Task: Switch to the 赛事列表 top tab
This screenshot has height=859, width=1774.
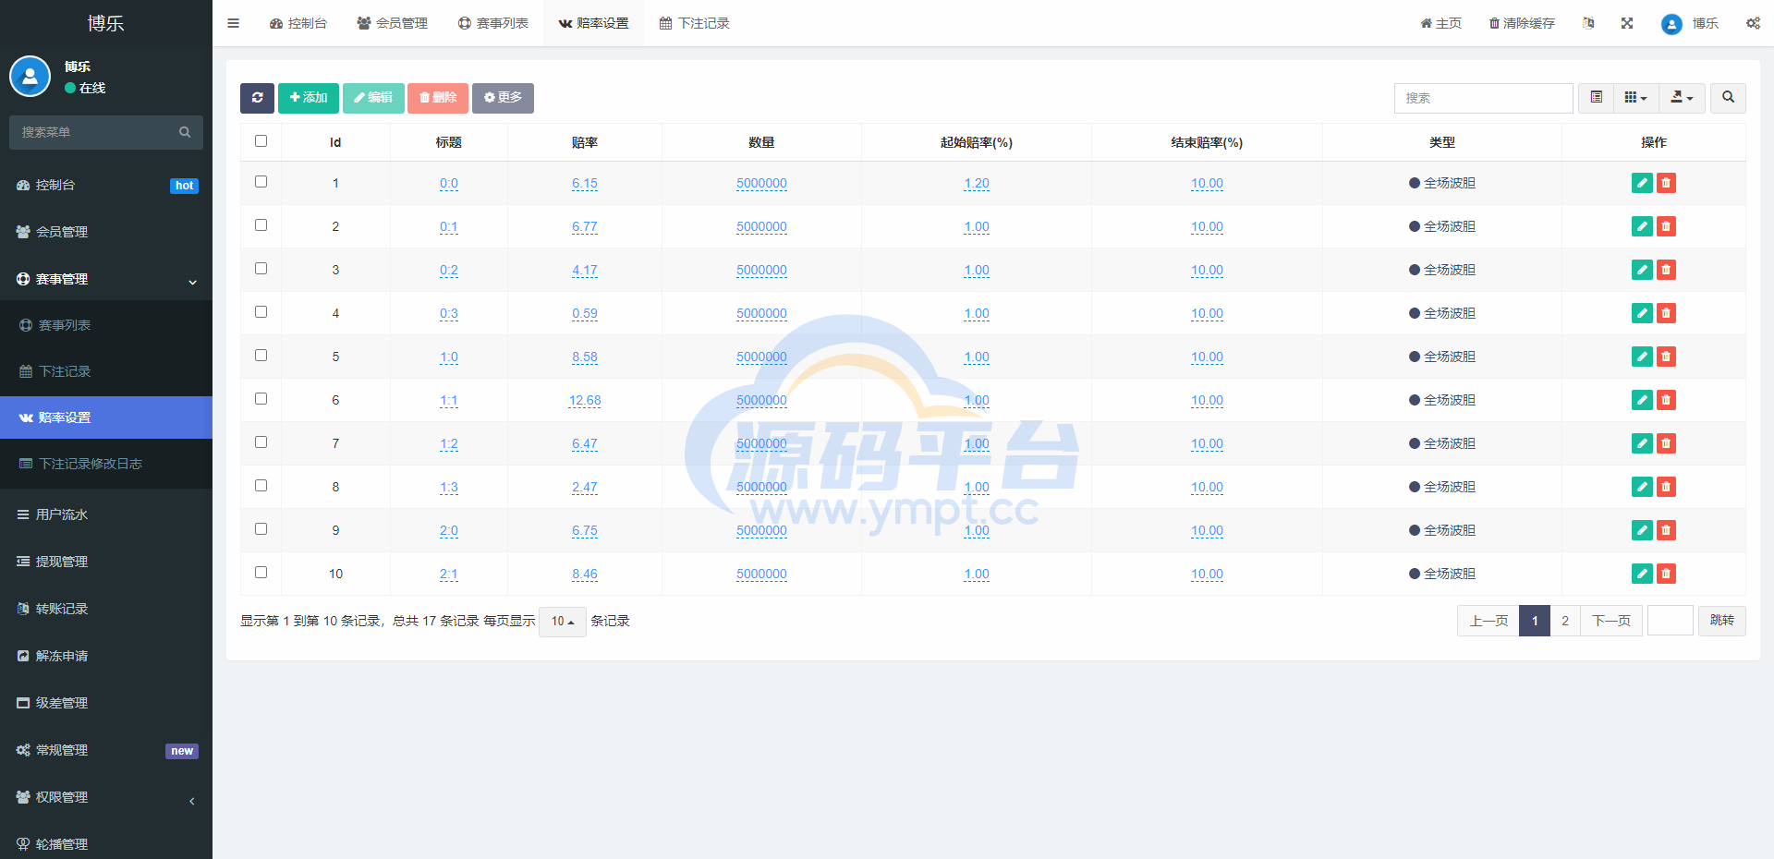Action: (493, 23)
